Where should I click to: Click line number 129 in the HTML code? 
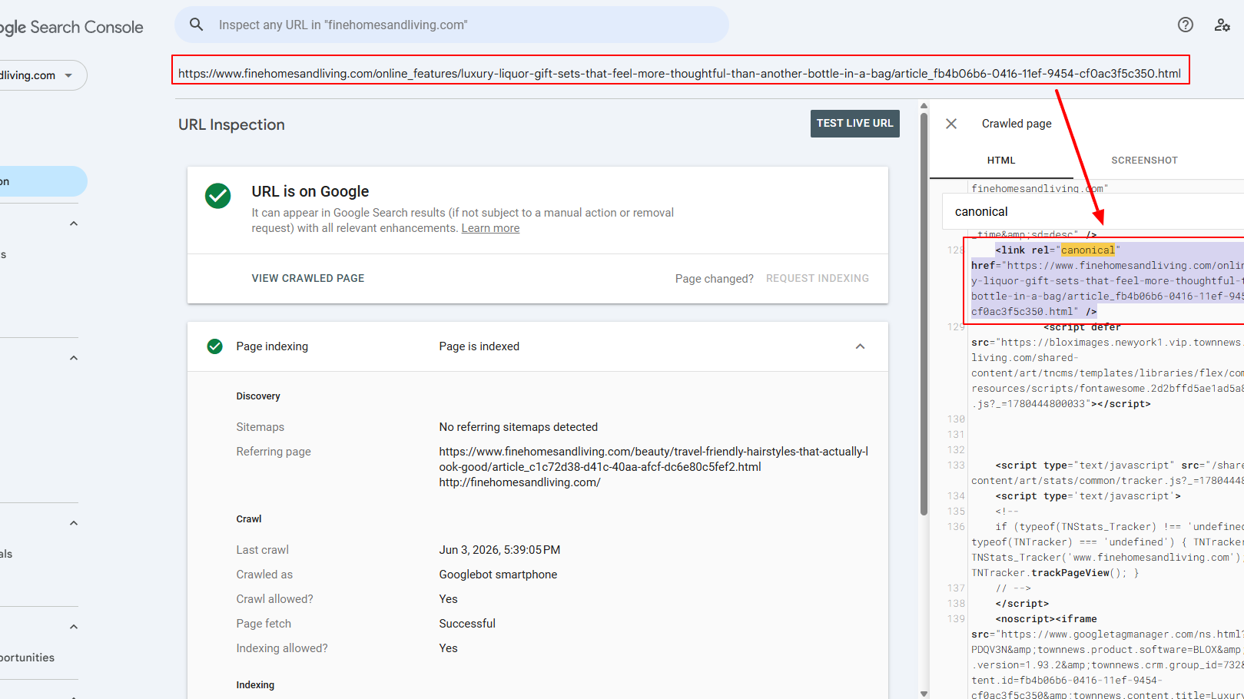[x=956, y=327]
